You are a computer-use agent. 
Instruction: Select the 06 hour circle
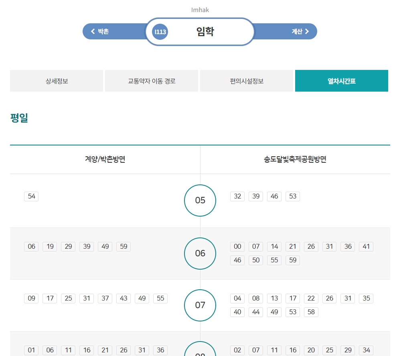200,253
